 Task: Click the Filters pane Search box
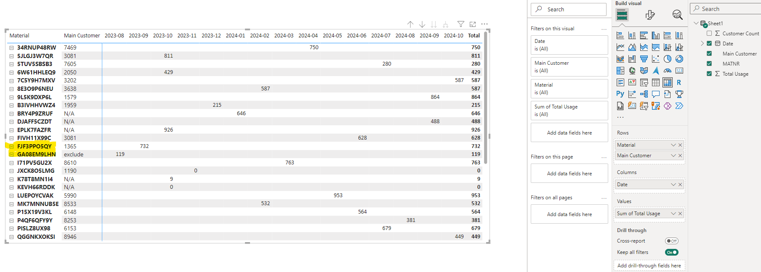(569, 9)
